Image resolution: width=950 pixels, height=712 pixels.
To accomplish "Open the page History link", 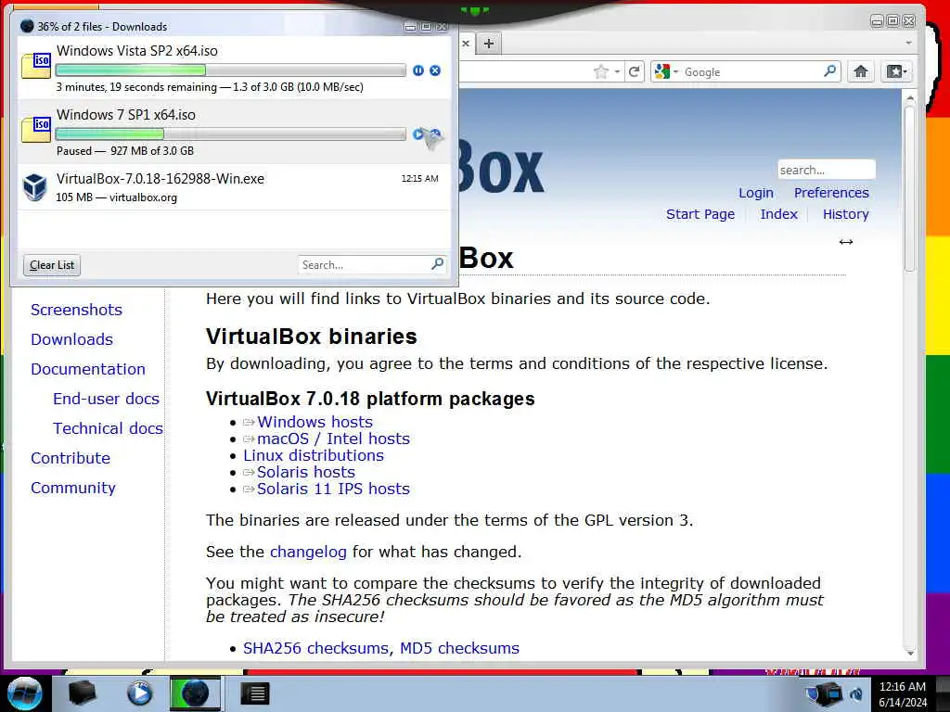I will point(846,214).
